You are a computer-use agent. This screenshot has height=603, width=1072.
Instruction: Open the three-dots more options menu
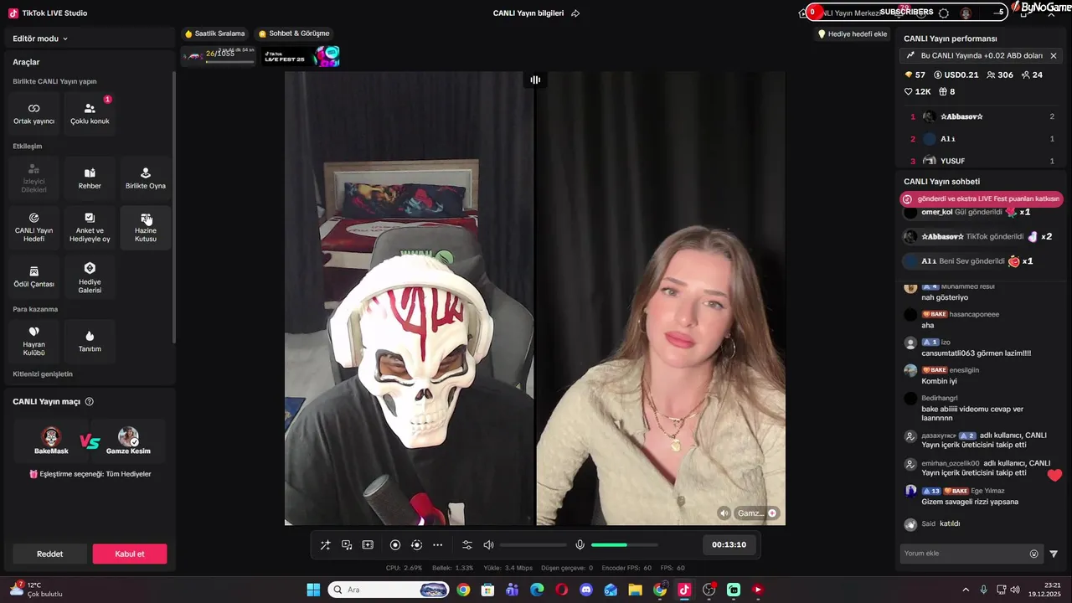tap(437, 545)
